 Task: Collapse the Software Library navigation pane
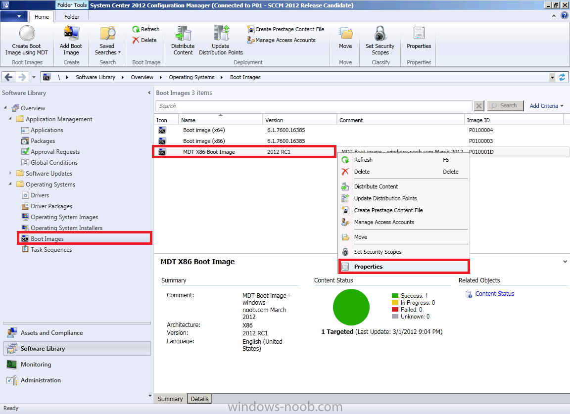point(149,92)
